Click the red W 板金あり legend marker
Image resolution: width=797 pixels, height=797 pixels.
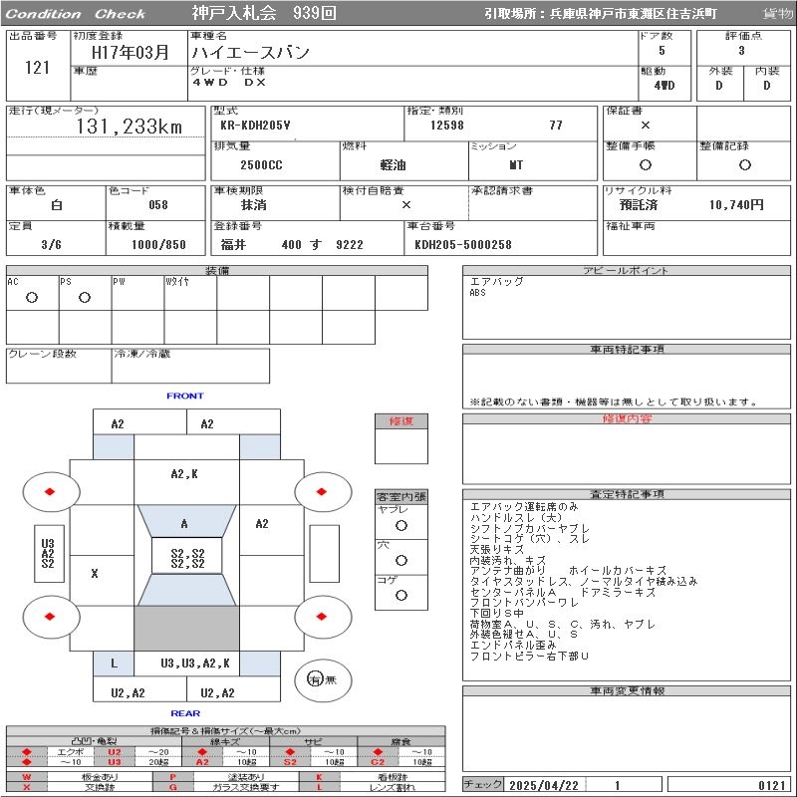click(x=27, y=777)
